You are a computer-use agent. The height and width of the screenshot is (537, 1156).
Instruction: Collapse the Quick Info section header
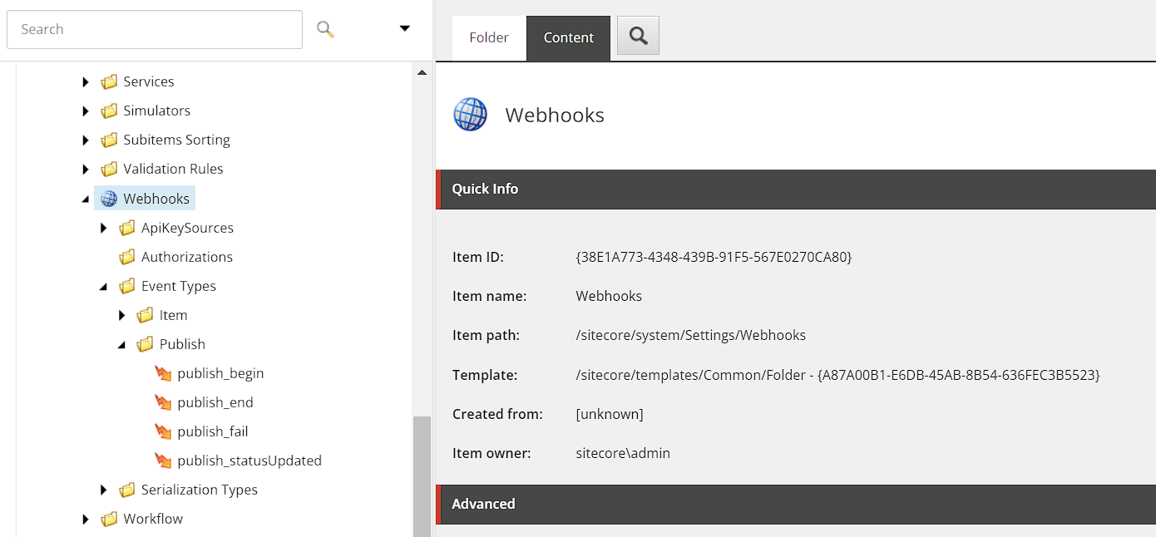tap(485, 189)
